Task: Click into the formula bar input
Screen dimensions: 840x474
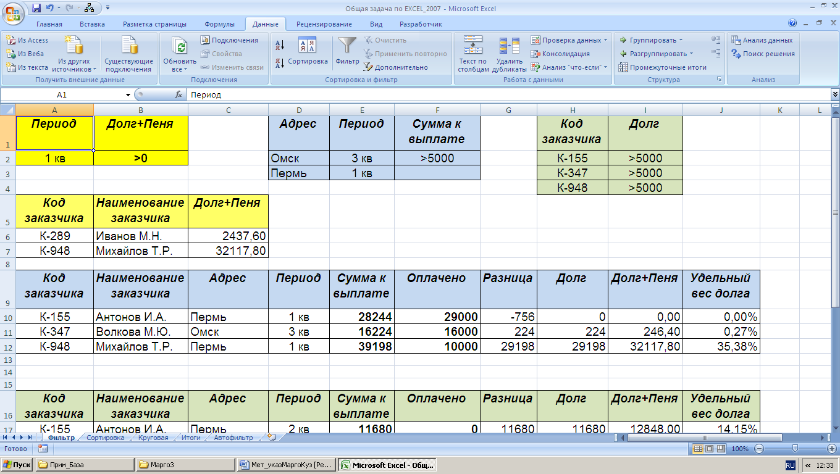Action: point(508,94)
